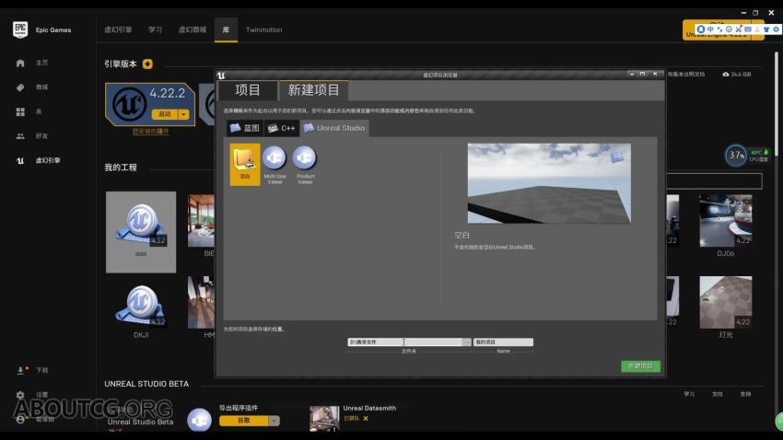The height and width of the screenshot is (440, 783).
Task: Open the 商城 store tag icon
Action: pyautogui.click(x=20, y=87)
